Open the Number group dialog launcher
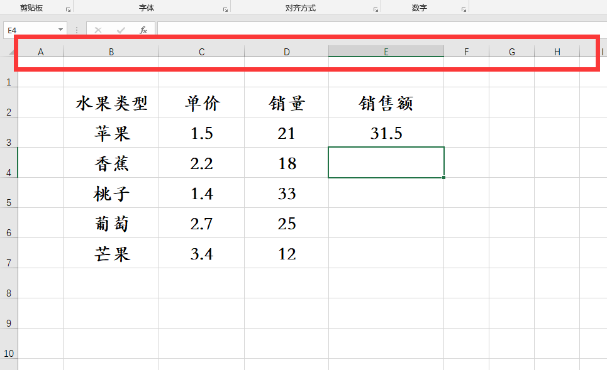 [x=464, y=9]
